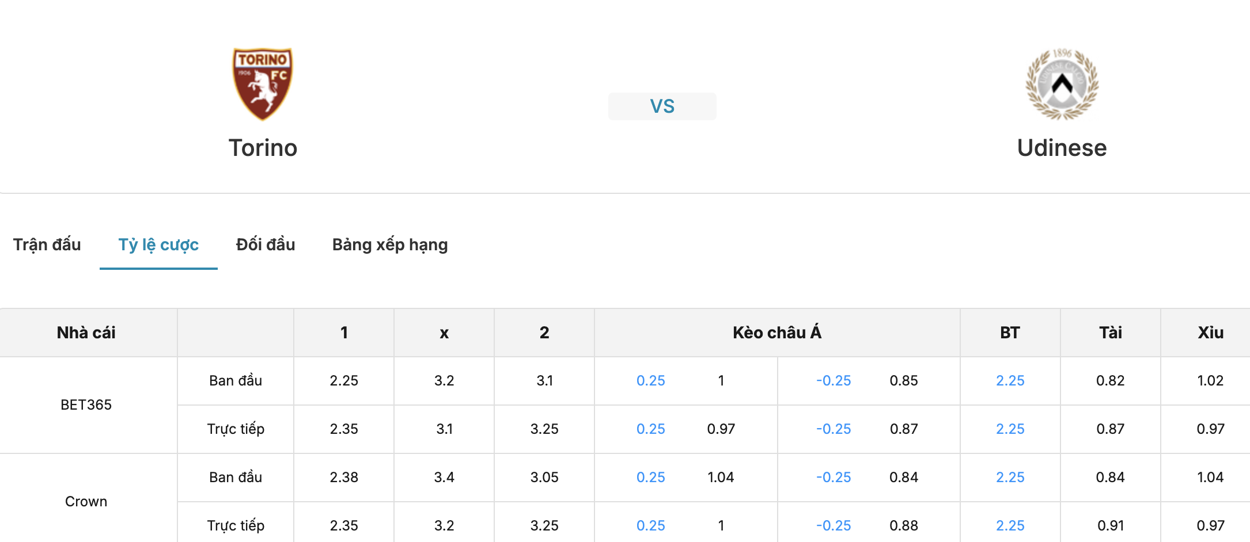
Task: Click the VS match badge
Action: click(662, 106)
